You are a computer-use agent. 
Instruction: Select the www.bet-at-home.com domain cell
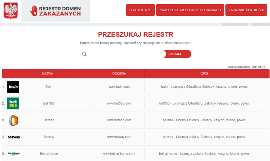(x=119, y=154)
